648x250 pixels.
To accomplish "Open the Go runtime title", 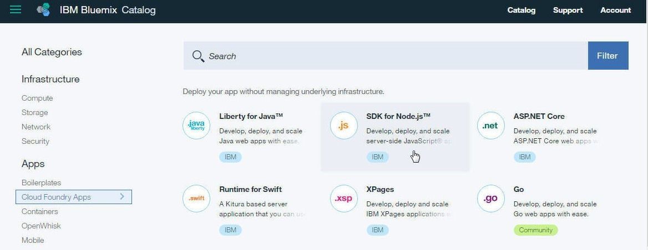I will click(x=519, y=190).
